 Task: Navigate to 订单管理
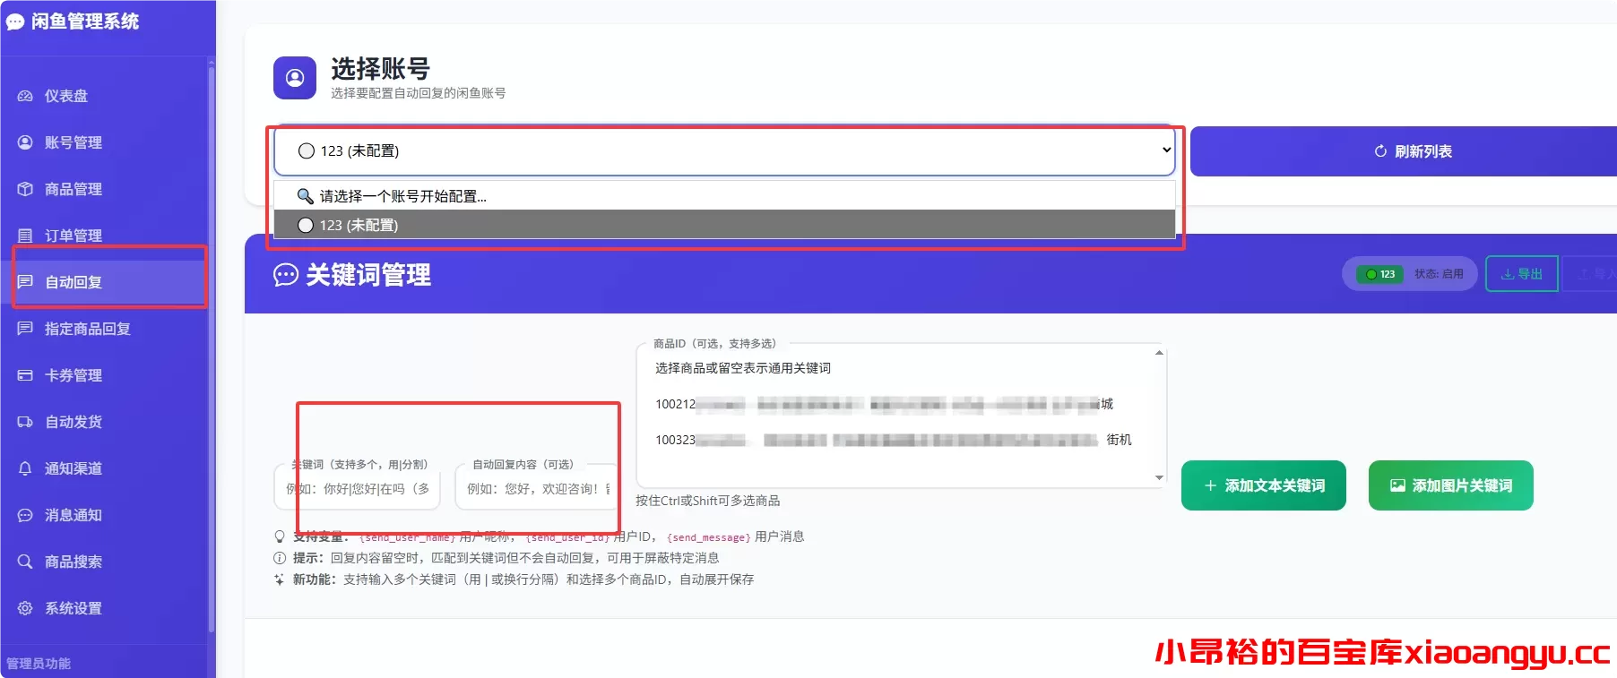(x=104, y=236)
